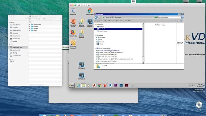Click the Windows Explorer taskbar icon
Image resolution: width=206 pixels, height=116 pixels.
coord(84,85)
